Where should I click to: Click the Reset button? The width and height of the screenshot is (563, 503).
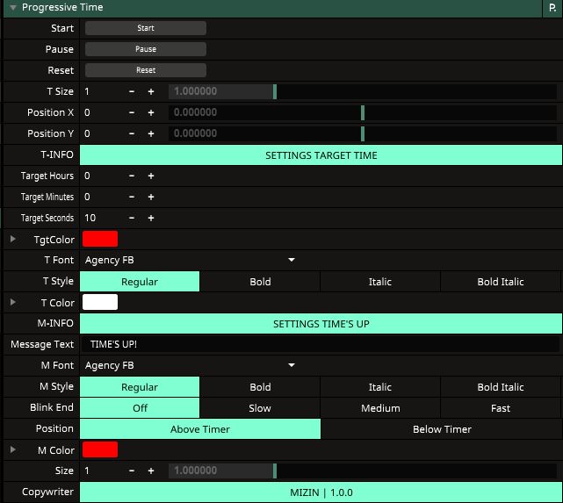(146, 70)
